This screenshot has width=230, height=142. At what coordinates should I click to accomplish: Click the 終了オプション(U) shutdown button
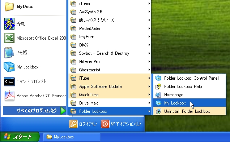coord(121,124)
